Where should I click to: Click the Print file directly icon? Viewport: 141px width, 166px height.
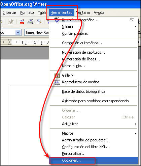coord(30,22)
